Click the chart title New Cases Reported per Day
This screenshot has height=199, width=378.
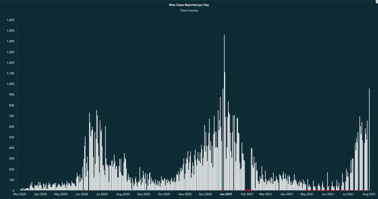tap(189, 5)
